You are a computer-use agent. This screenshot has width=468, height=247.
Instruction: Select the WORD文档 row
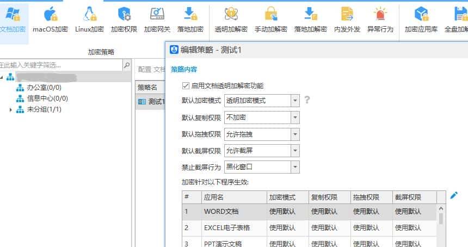(x=310, y=212)
